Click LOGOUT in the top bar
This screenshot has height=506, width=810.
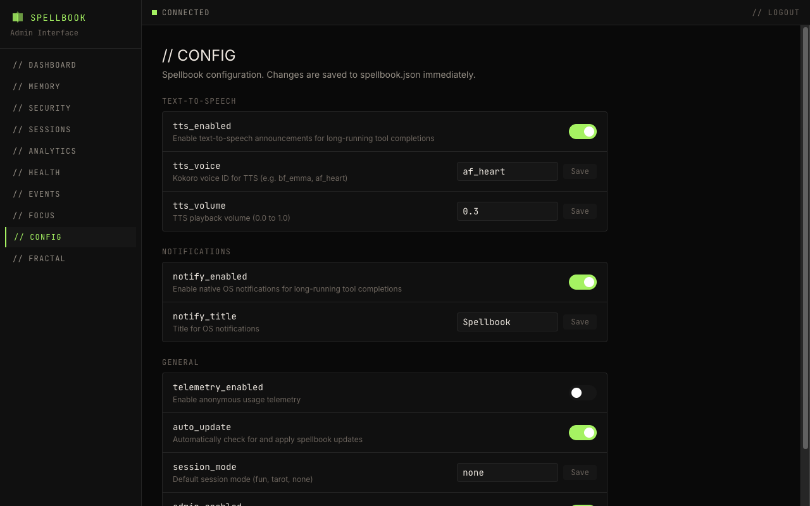point(783,12)
